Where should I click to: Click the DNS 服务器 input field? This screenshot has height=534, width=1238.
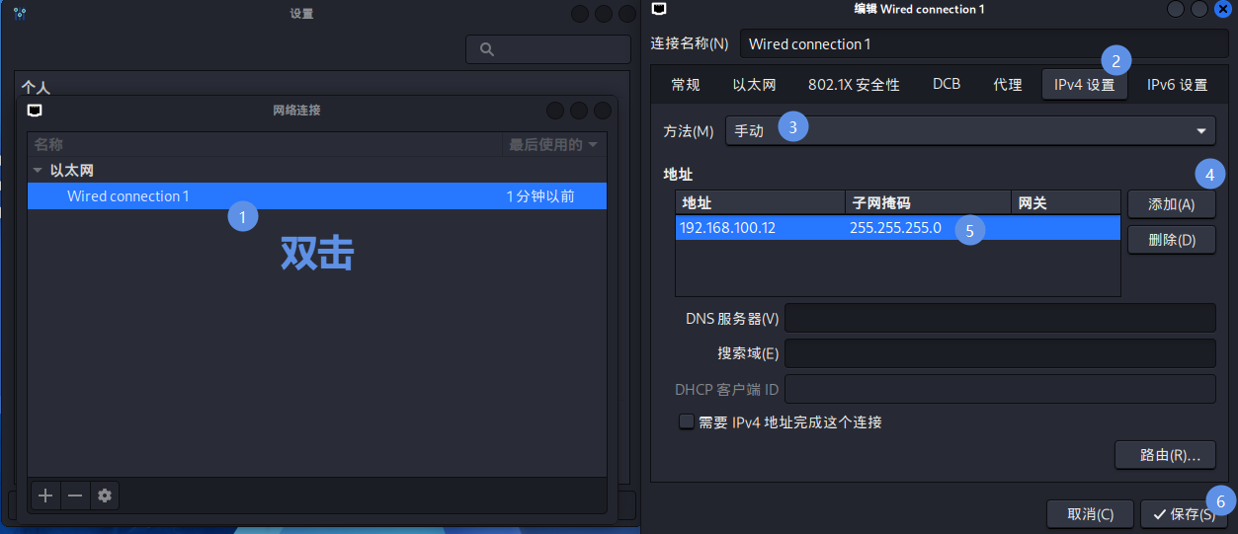(x=999, y=319)
